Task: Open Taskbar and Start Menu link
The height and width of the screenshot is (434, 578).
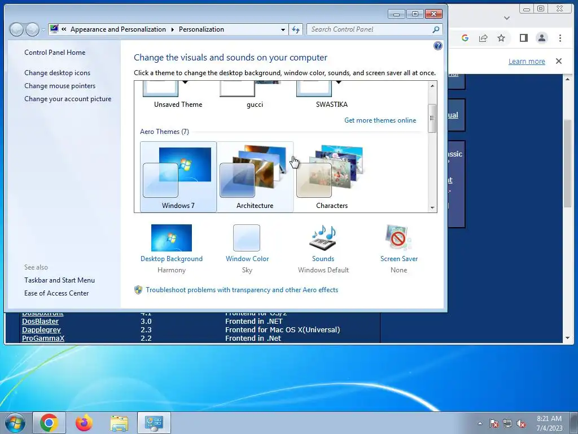Action: click(x=59, y=280)
